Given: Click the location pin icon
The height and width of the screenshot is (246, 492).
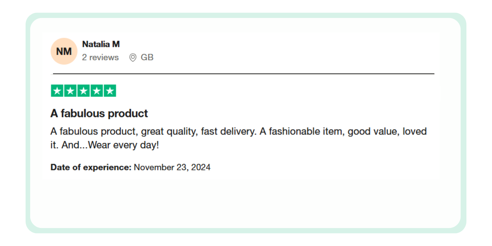Looking at the screenshot, I should (133, 58).
